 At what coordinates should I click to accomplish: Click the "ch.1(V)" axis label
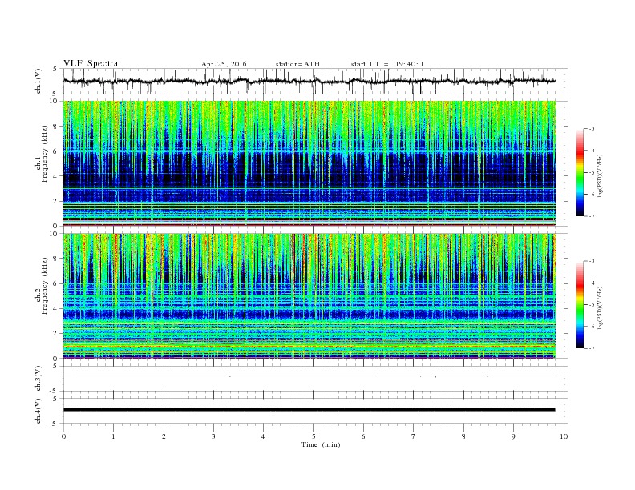tap(38, 81)
